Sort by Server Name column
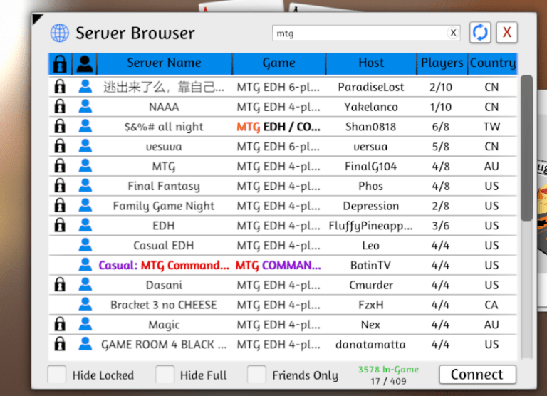Image resolution: width=547 pixels, height=396 pixels. click(164, 63)
